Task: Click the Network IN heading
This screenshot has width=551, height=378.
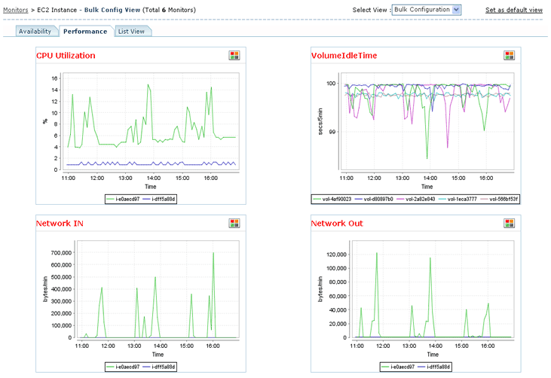Action: tap(60, 223)
